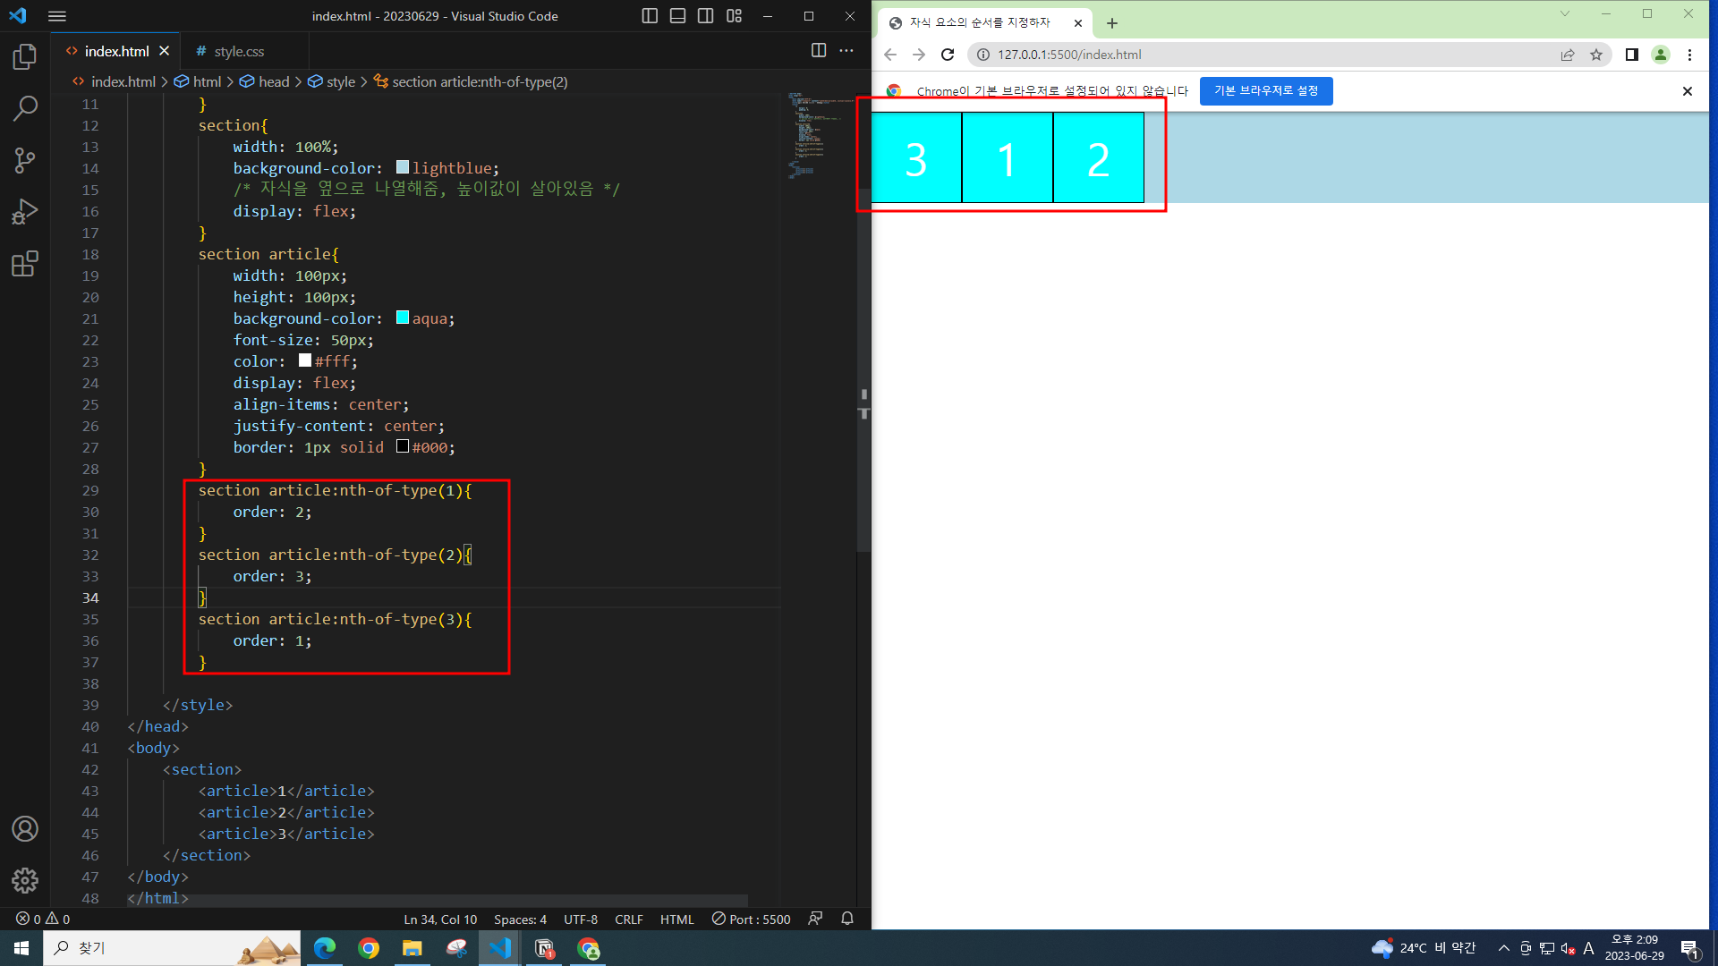The image size is (1718, 966).
Task: Reload the browser page
Action: (948, 55)
